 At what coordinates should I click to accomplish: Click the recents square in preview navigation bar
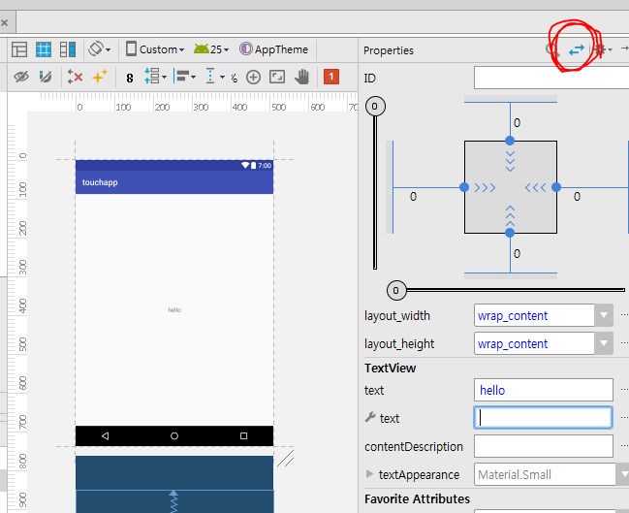[243, 436]
